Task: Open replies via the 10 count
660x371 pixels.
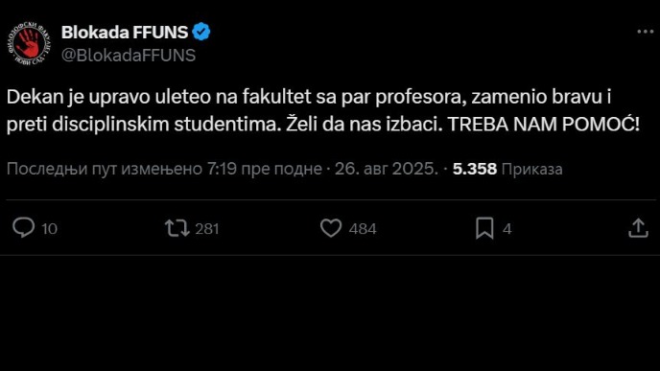Action: [x=49, y=229]
